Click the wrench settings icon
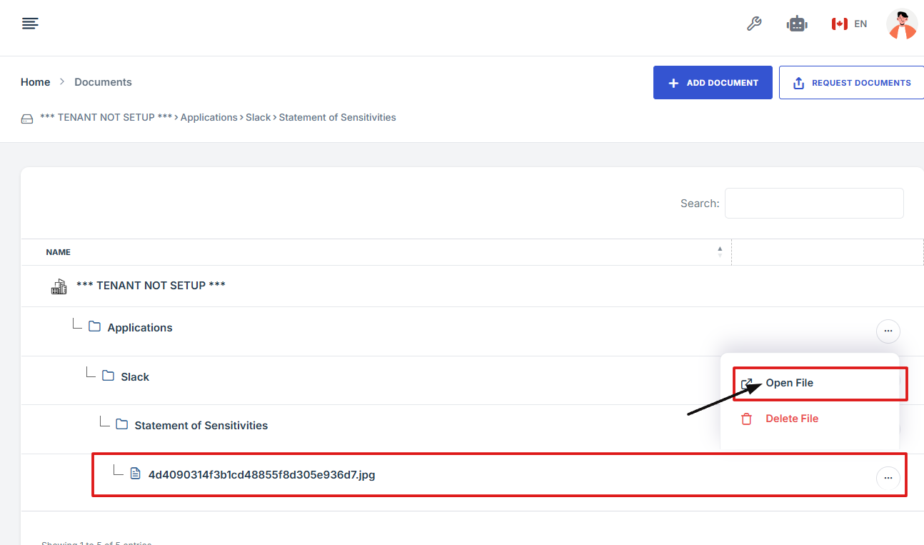 tap(754, 24)
